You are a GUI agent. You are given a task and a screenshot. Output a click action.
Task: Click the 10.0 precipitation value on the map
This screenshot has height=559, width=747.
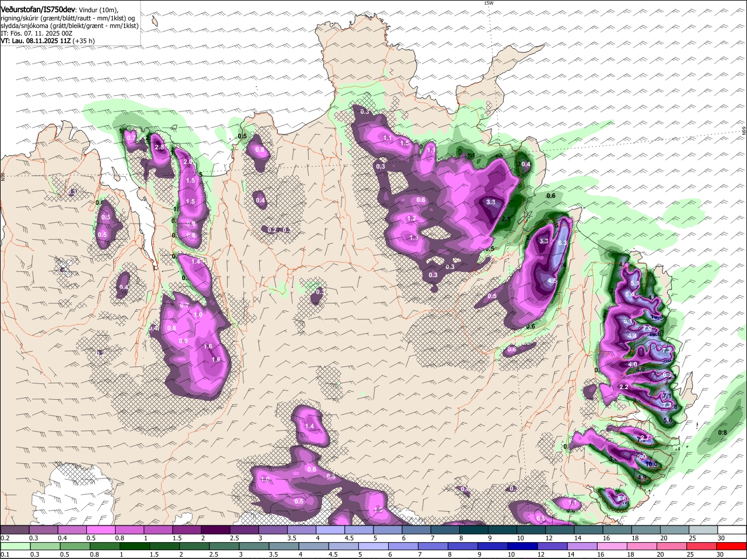point(651,464)
